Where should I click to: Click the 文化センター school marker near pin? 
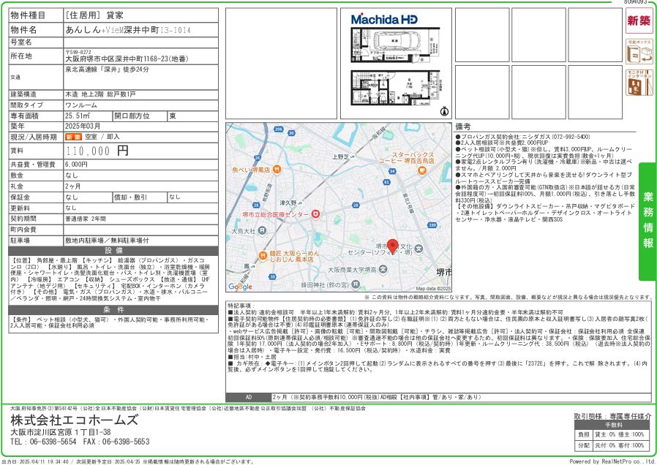click(418, 249)
